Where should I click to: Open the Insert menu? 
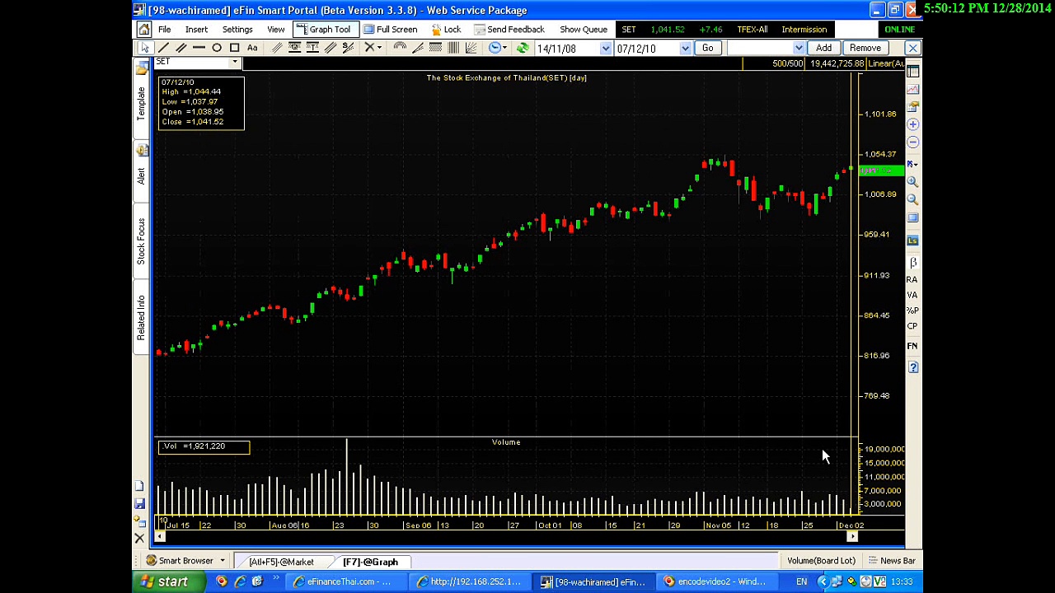pyautogui.click(x=196, y=30)
